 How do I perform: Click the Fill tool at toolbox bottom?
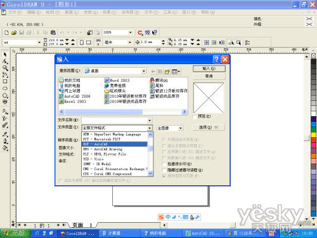pyautogui.click(x=5, y=148)
